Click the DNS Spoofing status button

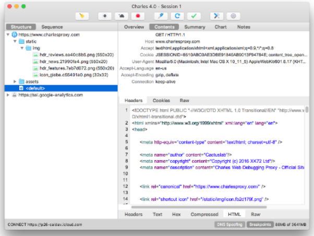[230, 225]
